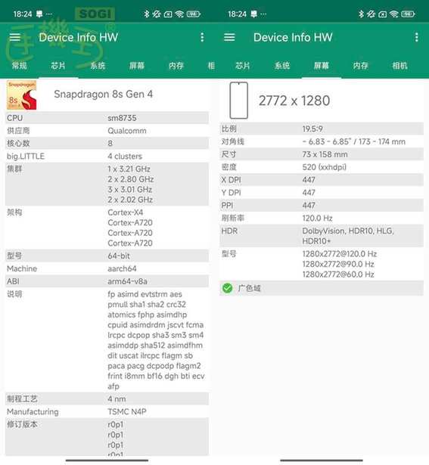Viewport: 429px width, 465px height.
Task: Tap the 广色域 row label
Action: click(x=249, y=288)
